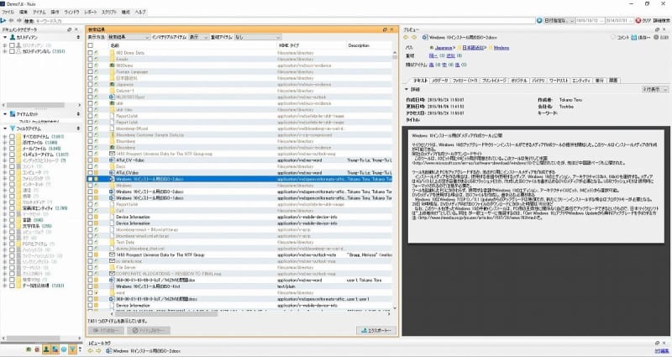Click the コメント comment icon
Viewport: 672px width, 357px height.
pos(613,37)
